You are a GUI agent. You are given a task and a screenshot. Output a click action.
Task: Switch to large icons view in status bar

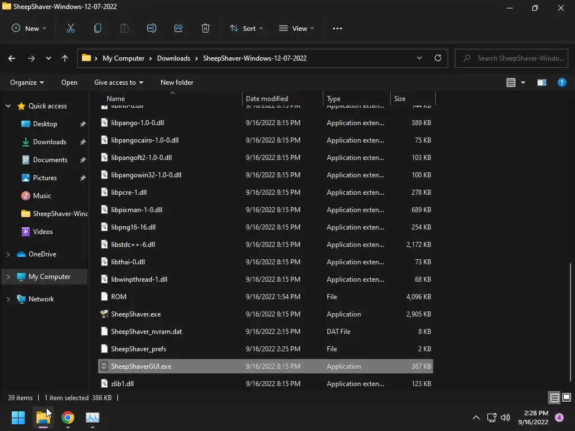tap(567, 397)
